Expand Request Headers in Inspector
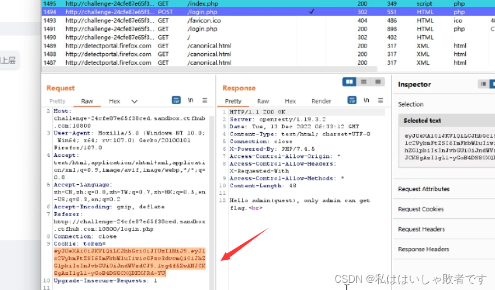This screenshot has width=495, height=290. click(444, 229)
